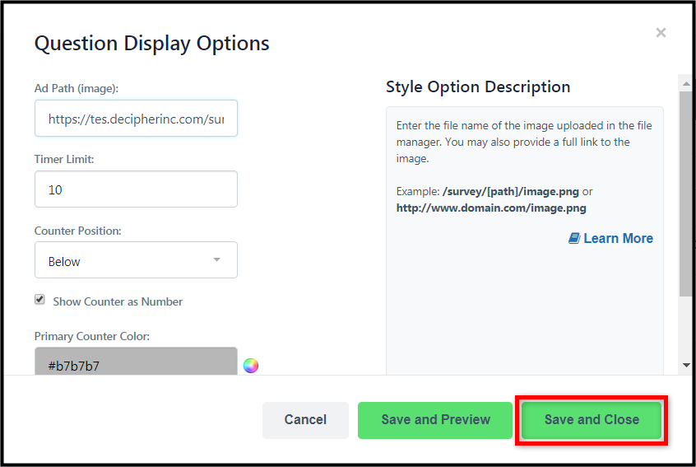Click the Show Counter as Number label

pos(118,301)
